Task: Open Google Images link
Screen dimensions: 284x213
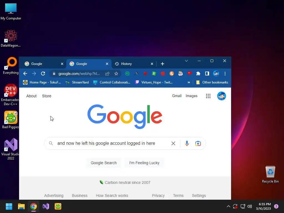Action: tap(191, 96)
